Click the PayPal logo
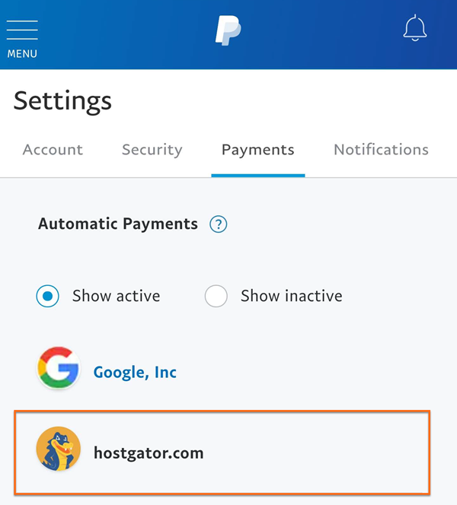The width and height of the screenshot is (457, 505). point(228,30)
